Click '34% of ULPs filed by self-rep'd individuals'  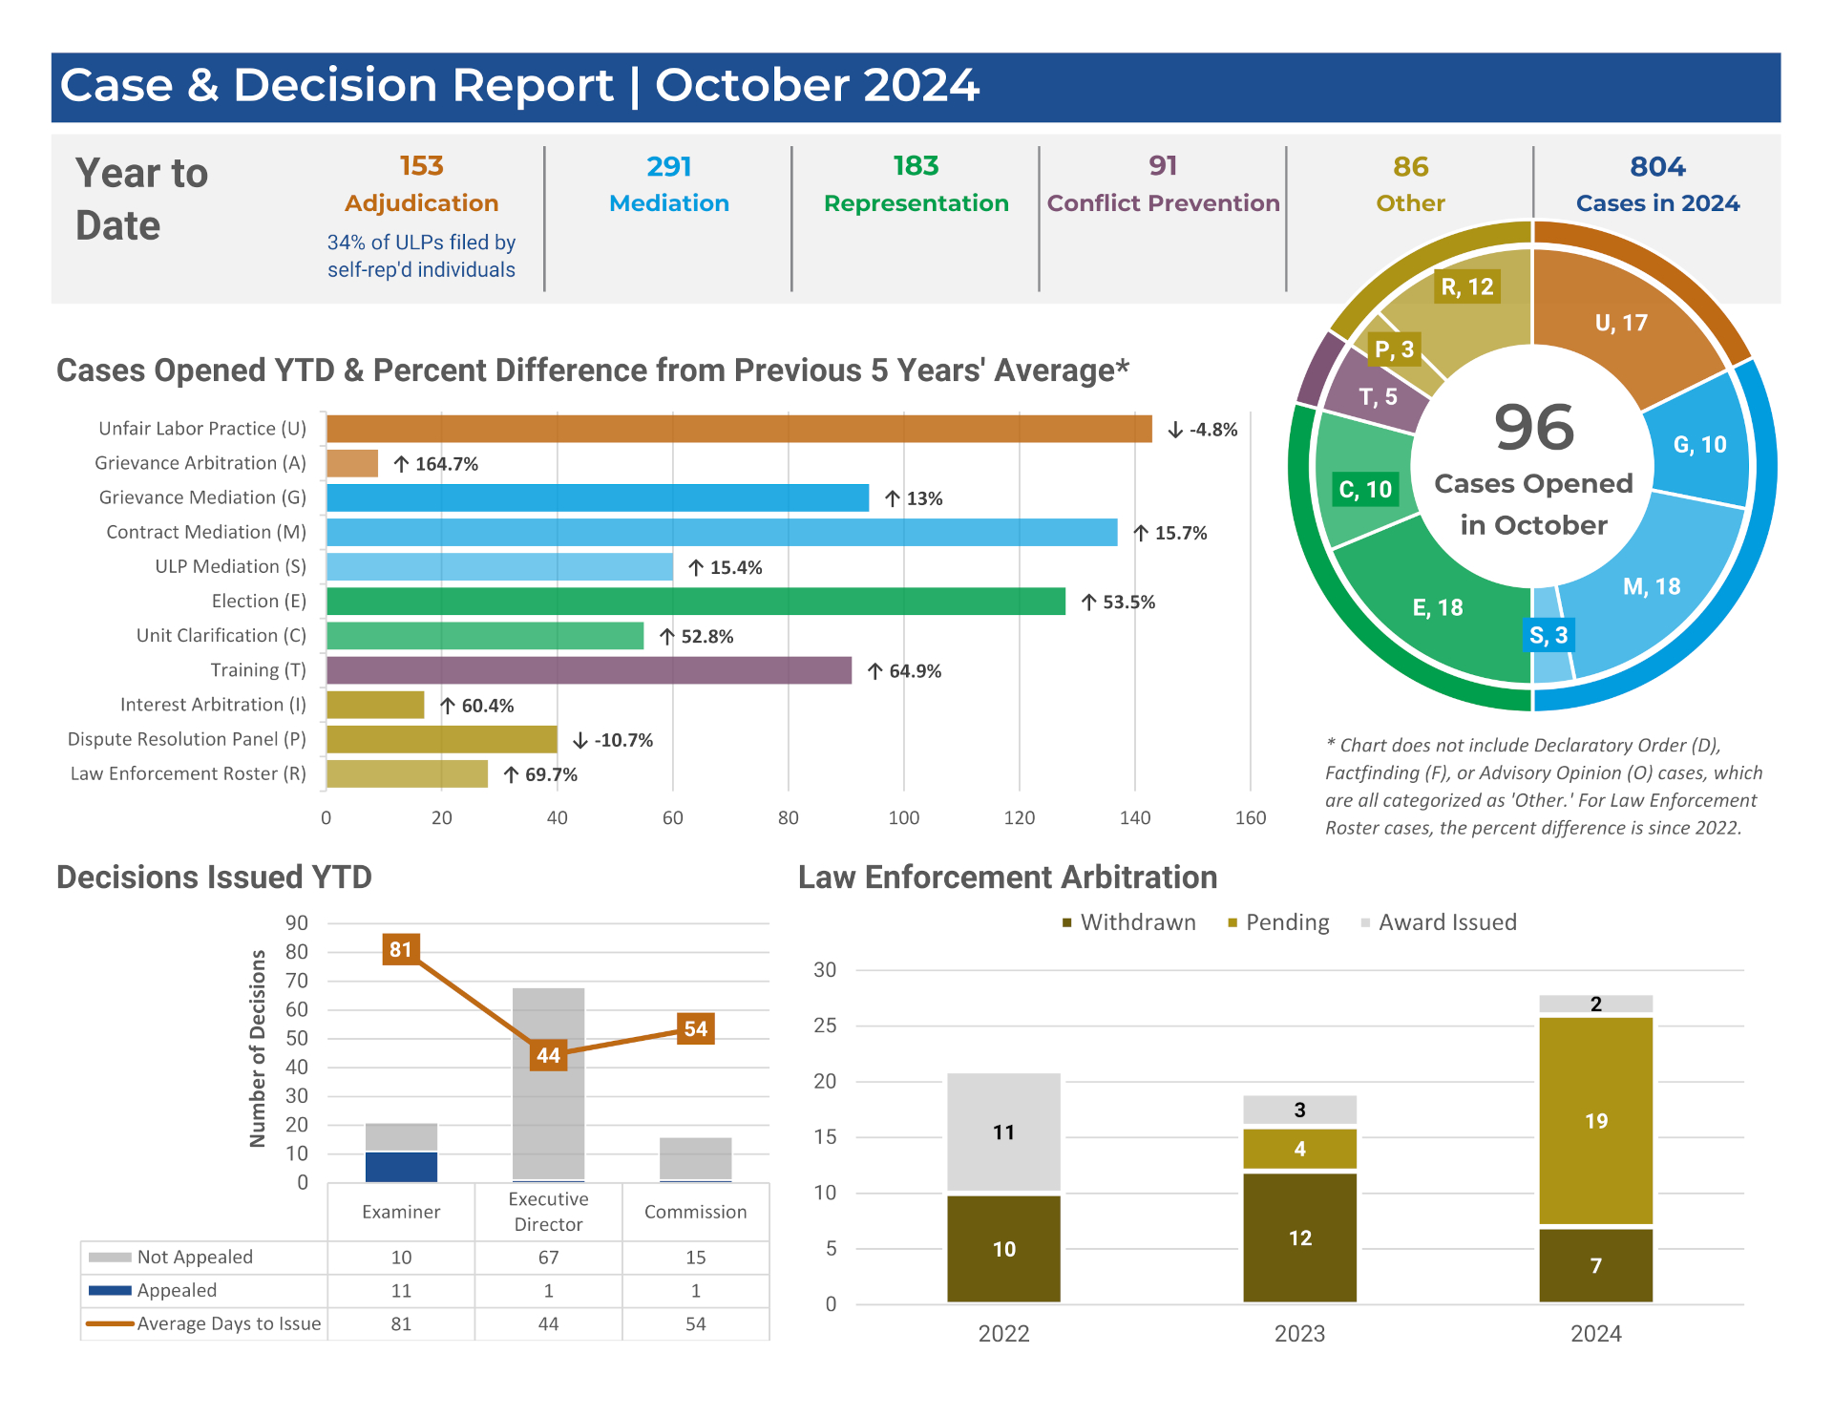pyautogui.click(x=421, y=256)
